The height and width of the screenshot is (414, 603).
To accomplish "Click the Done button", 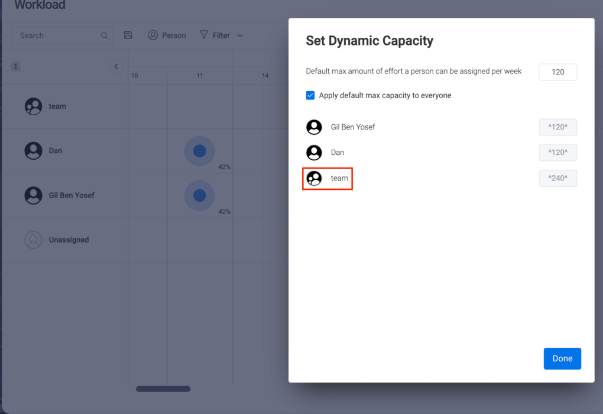I will point(562,358).
